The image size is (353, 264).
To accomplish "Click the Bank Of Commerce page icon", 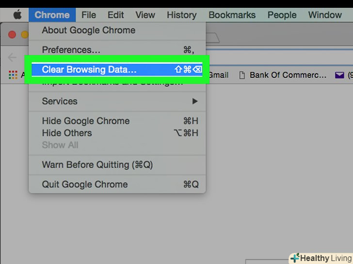I will tap(240, 75).
